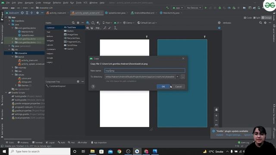Image resolution: width=276 pixels, height=155 pixels.
Task: Open the app run configuration dropdown
Action: (178, 8)
